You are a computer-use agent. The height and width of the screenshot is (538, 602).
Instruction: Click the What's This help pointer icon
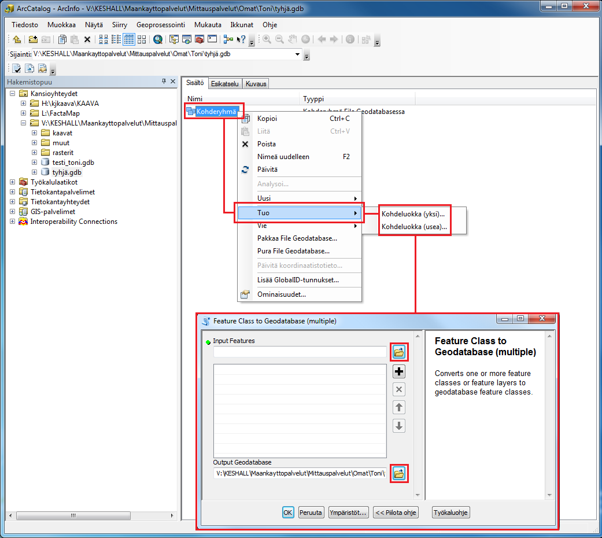[x=241, y=39]
